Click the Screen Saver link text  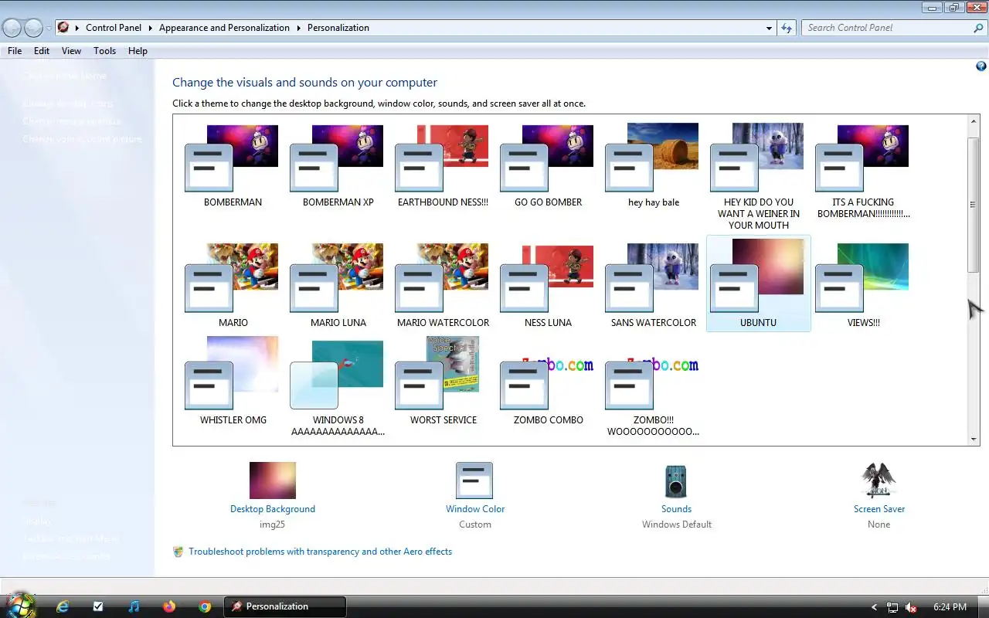click(879, 509)
